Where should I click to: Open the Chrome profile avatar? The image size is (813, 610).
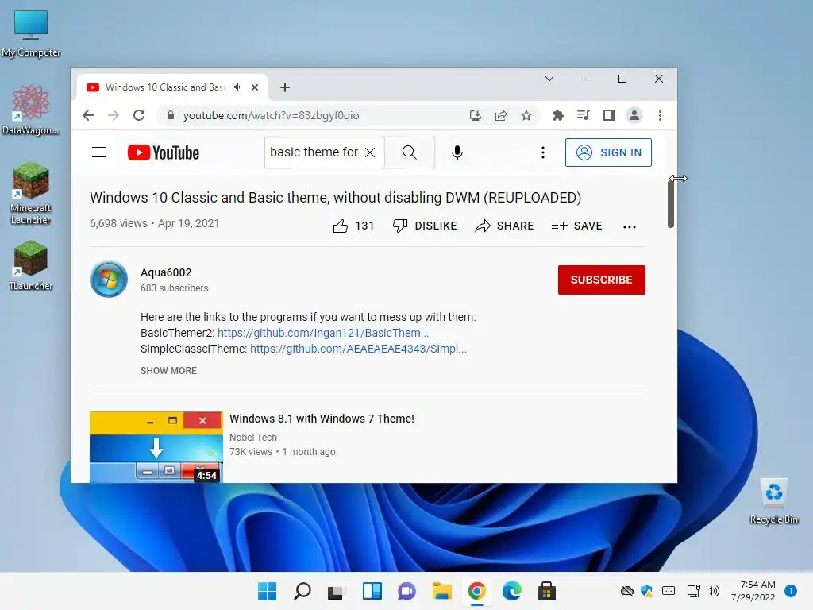[634, 115]
